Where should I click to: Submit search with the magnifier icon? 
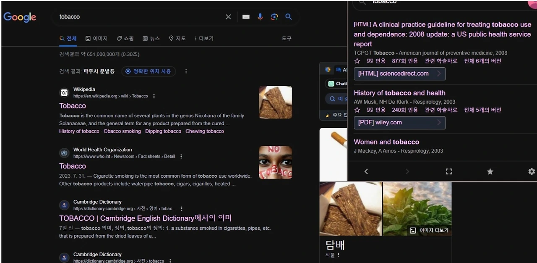coord(289,17)
